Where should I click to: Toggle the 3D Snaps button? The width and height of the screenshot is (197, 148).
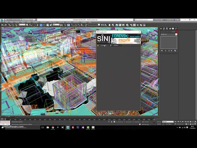(x=73, y=25)
